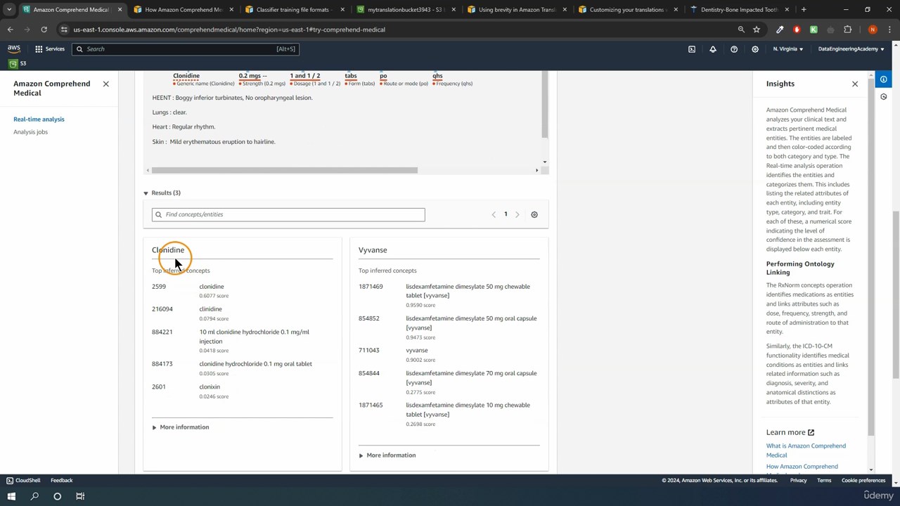Click concept ID 1871469 in Vyvanse card
The height and width of the screenshot is (506, 900).
tap(371, 287)
